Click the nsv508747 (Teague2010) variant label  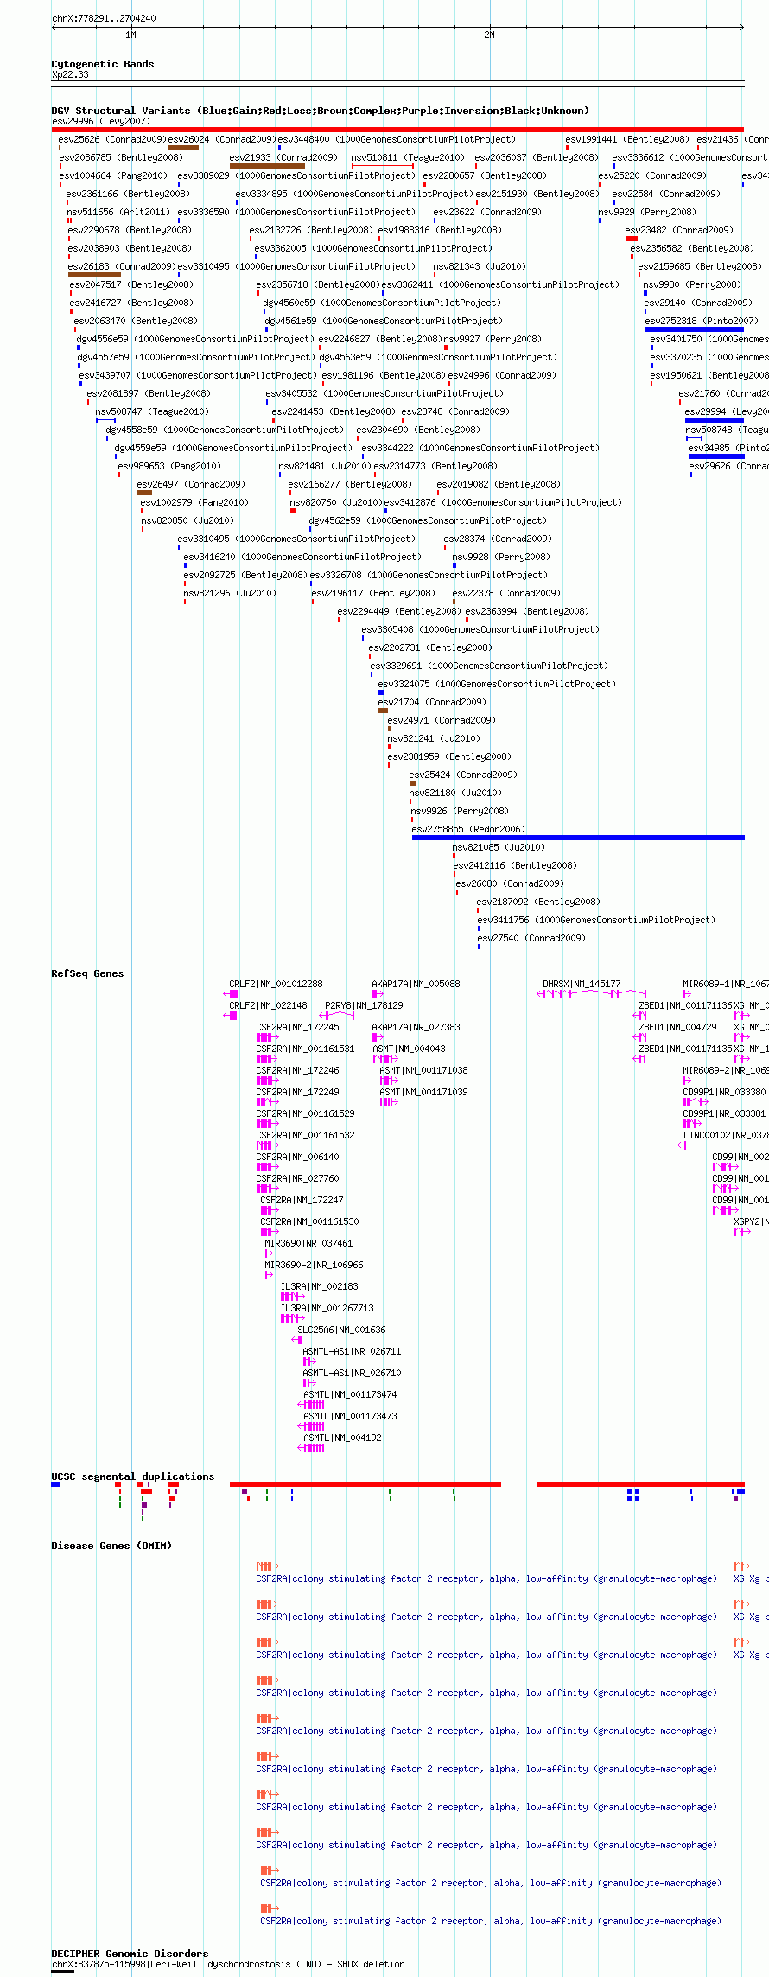152,411
